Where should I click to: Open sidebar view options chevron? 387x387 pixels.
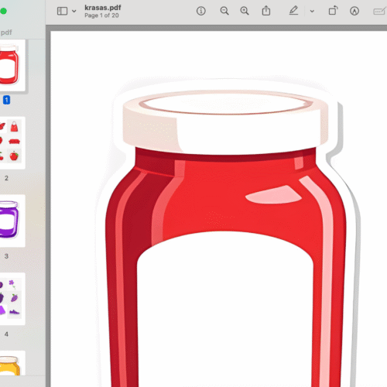(74, 11)
